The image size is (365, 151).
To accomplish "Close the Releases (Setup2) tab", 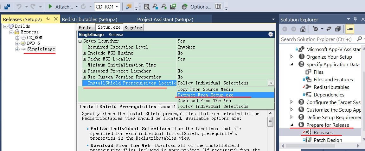I will point(56,19).
